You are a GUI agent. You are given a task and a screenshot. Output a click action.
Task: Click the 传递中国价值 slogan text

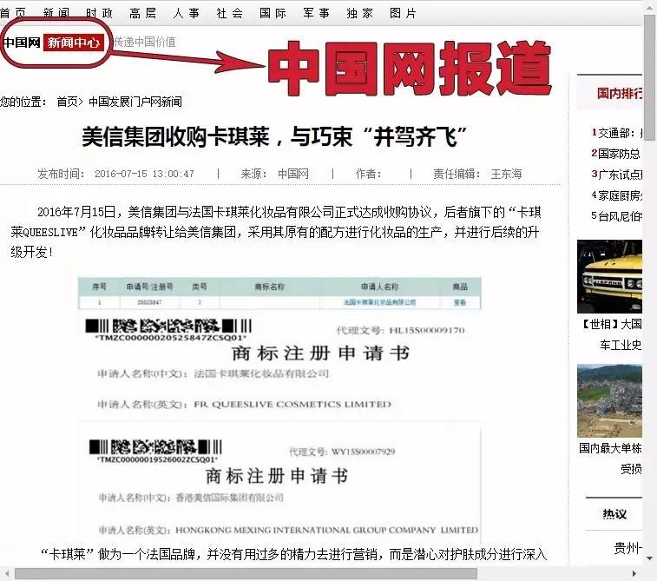(x=145, y=42)
